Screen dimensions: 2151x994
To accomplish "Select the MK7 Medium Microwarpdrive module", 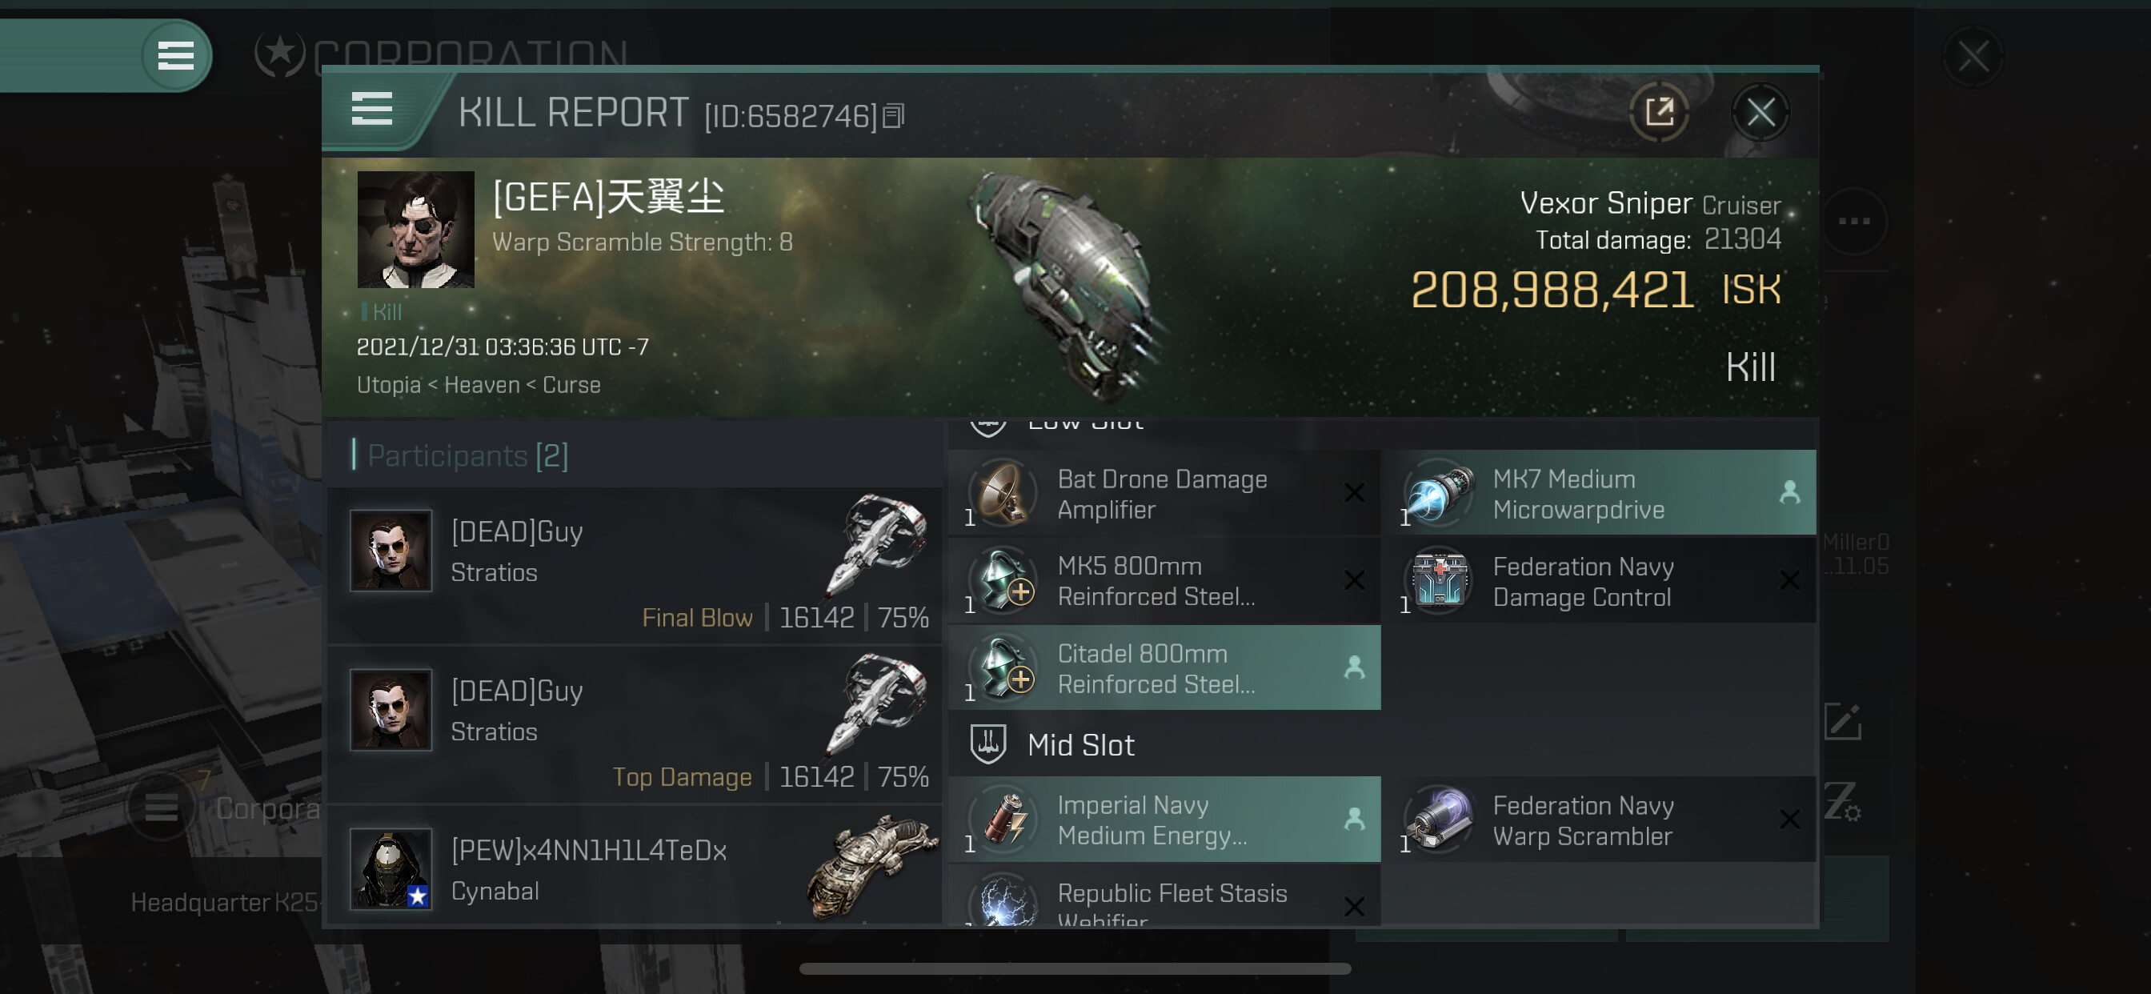I will click(x=1598, y=493).
